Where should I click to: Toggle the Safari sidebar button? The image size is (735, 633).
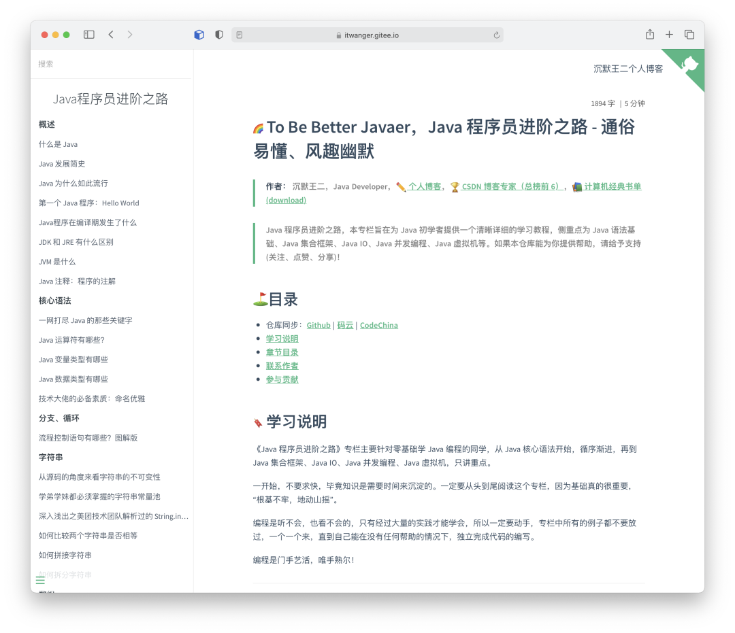coord(89,35)
